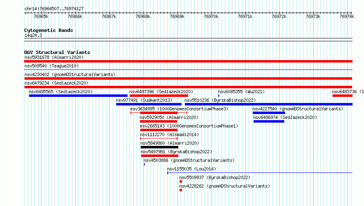Select the red bar of esv2665143
The width and height of the screenshot is (364, 206).
pyautogui.click(x=159, y=130)
